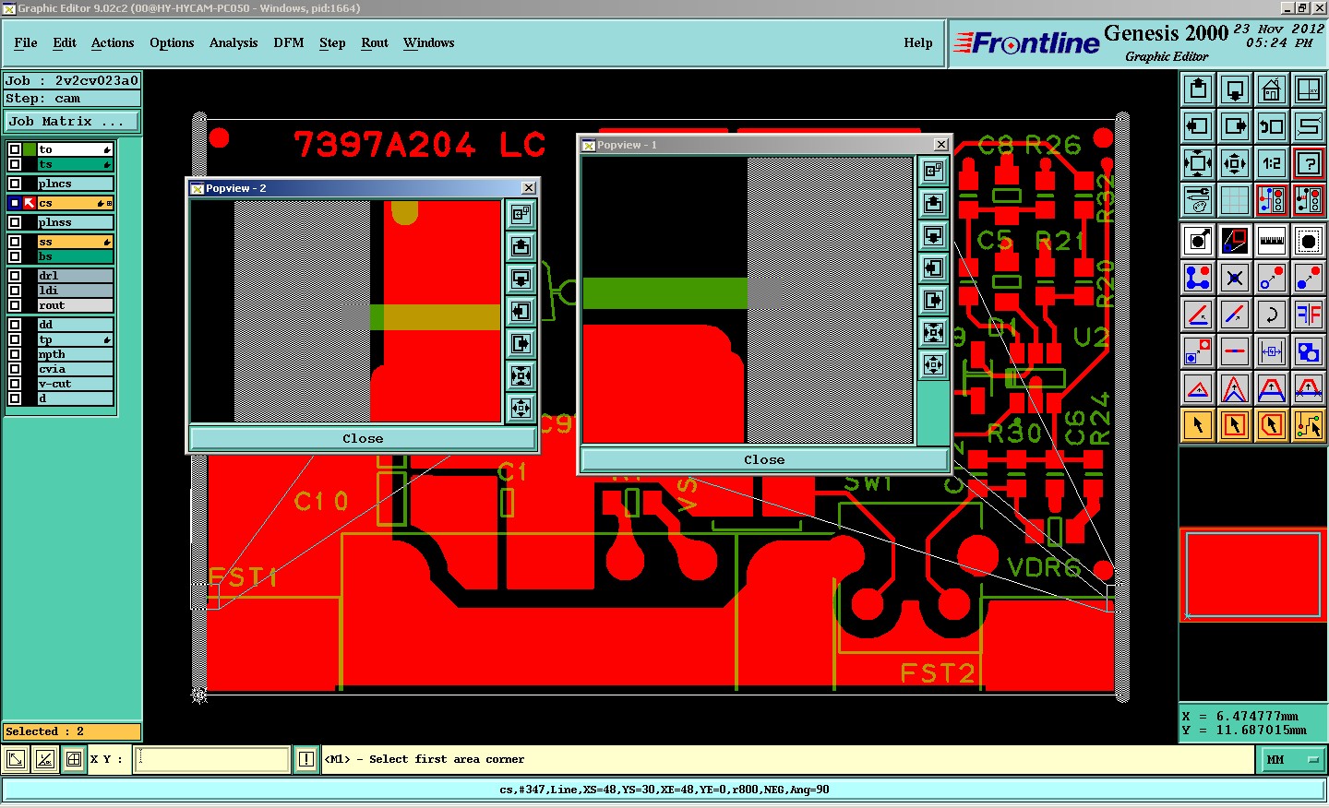Toggle the grid icon in the toolbar
1329x808 pixels.
coord(1235,200)
